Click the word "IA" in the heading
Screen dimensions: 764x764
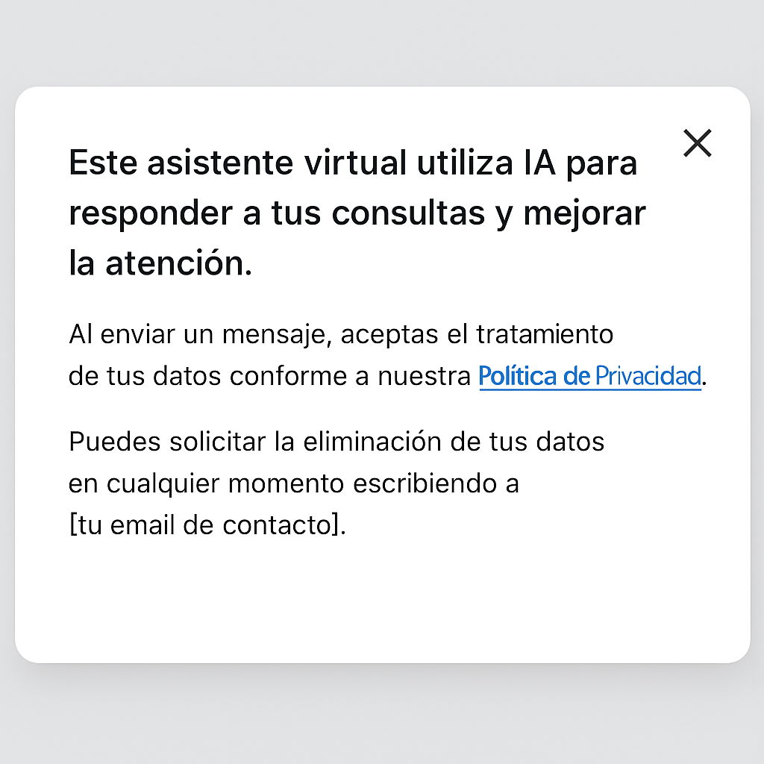(x=540, y=163)
